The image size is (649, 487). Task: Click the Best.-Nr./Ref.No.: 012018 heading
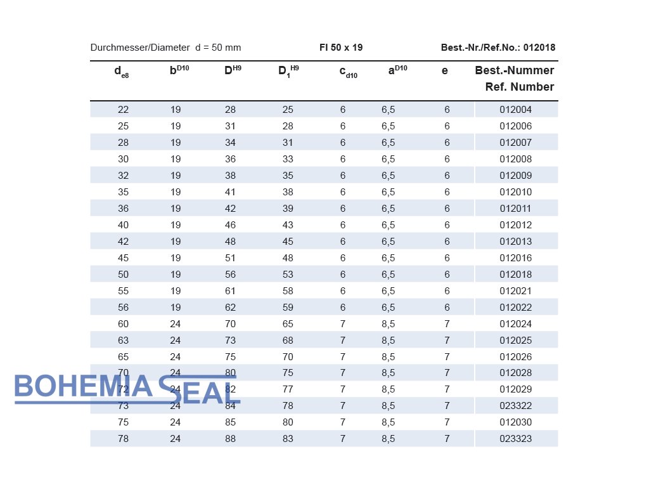498,48
